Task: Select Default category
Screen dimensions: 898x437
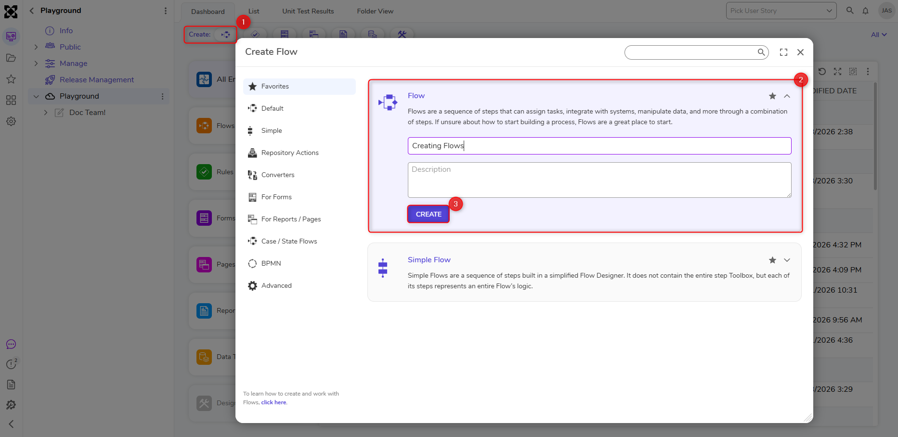Action: coord(299,109)
